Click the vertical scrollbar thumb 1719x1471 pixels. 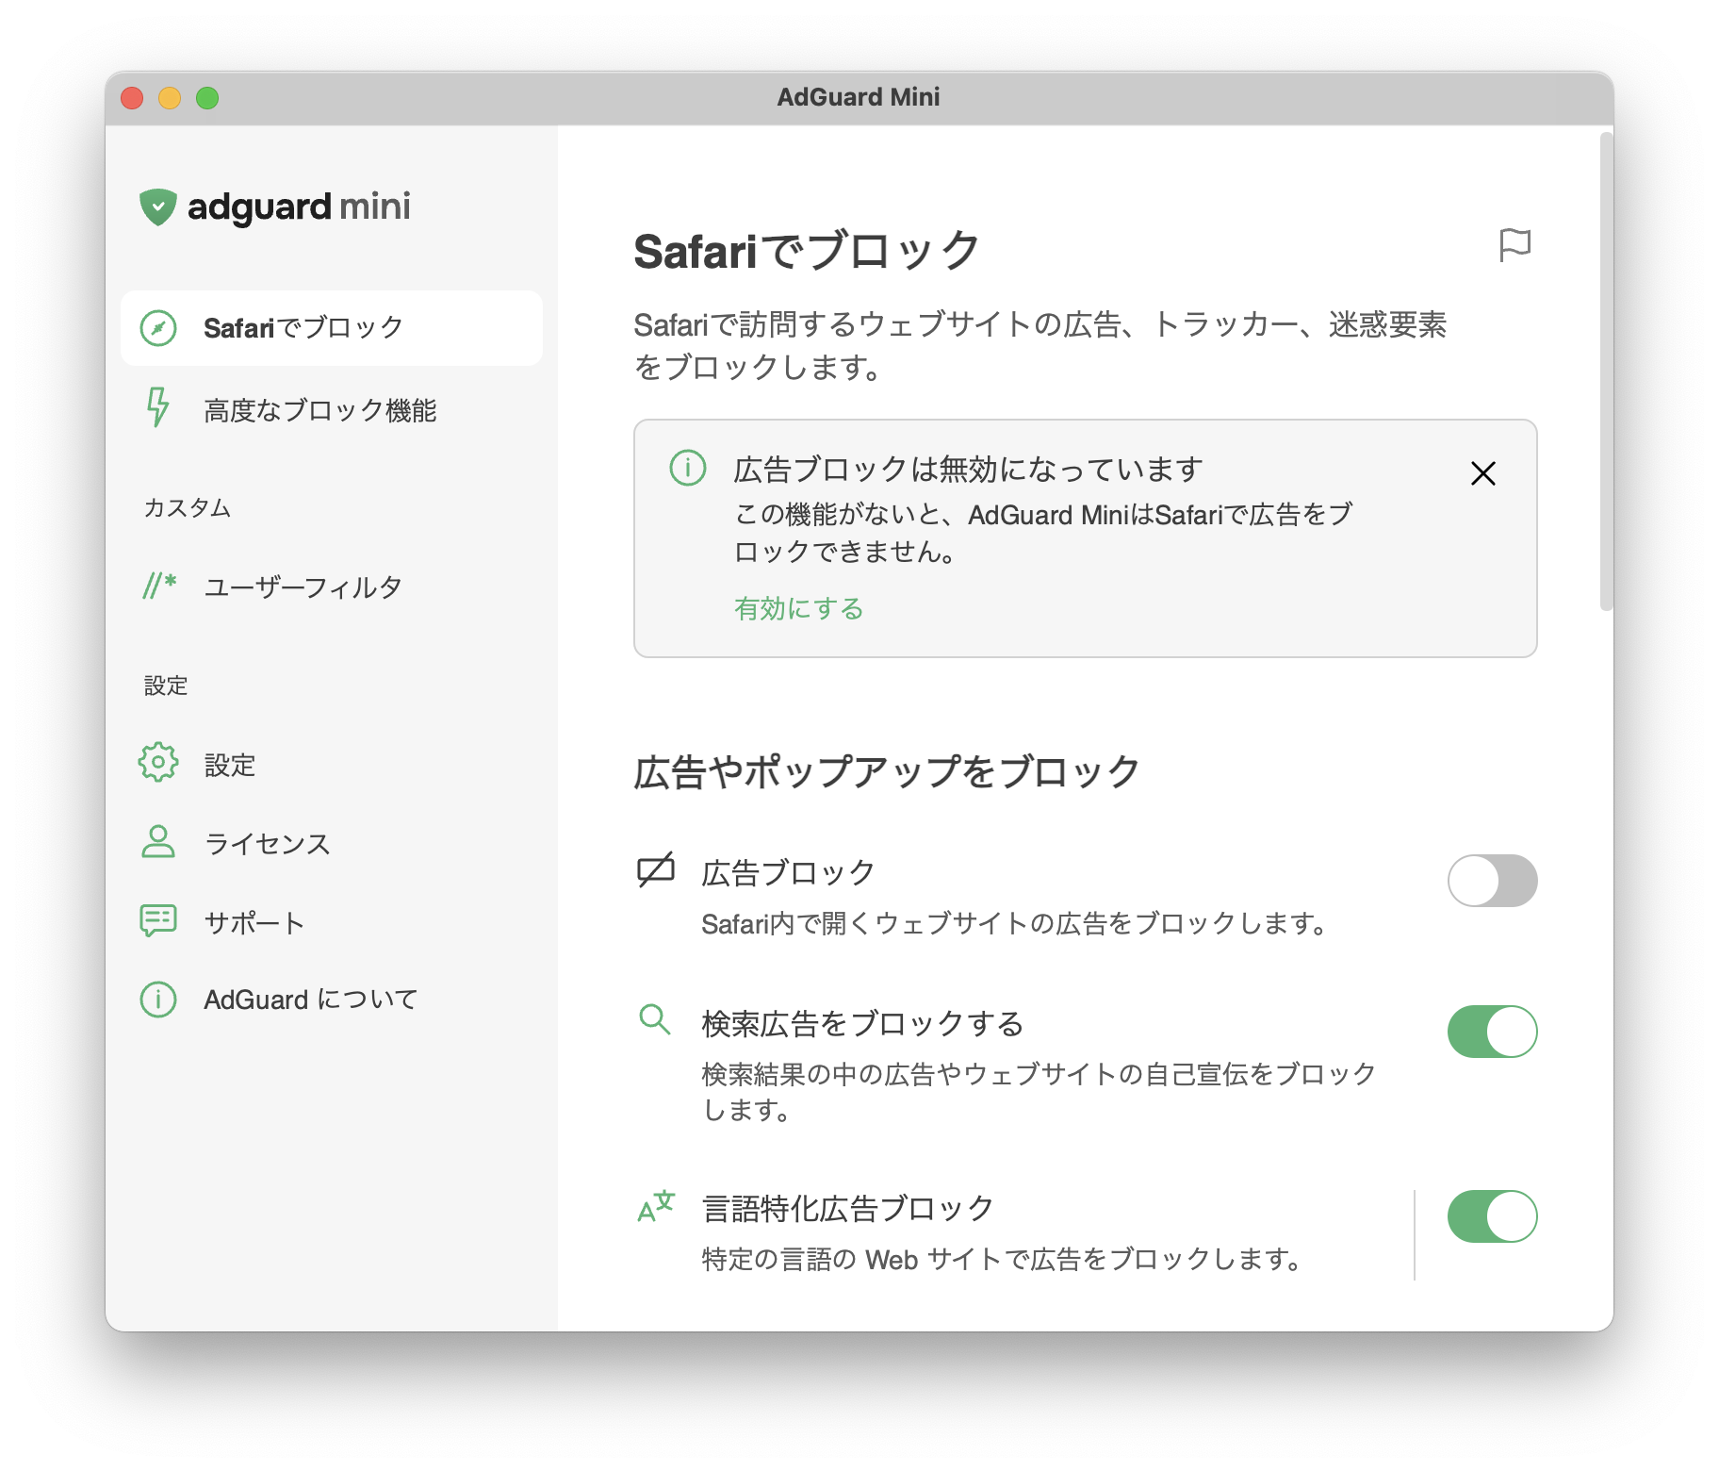tap(1606, 372)
